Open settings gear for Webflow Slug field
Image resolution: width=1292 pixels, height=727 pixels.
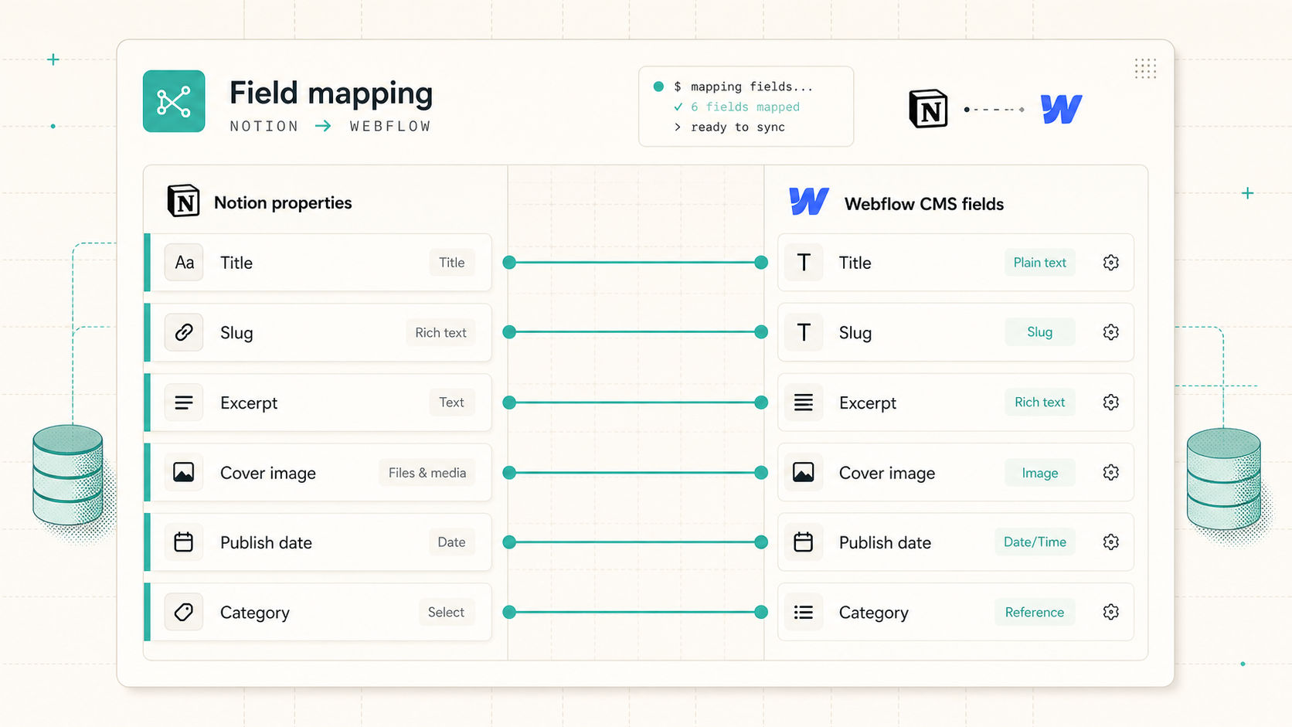pos(1110,332)
